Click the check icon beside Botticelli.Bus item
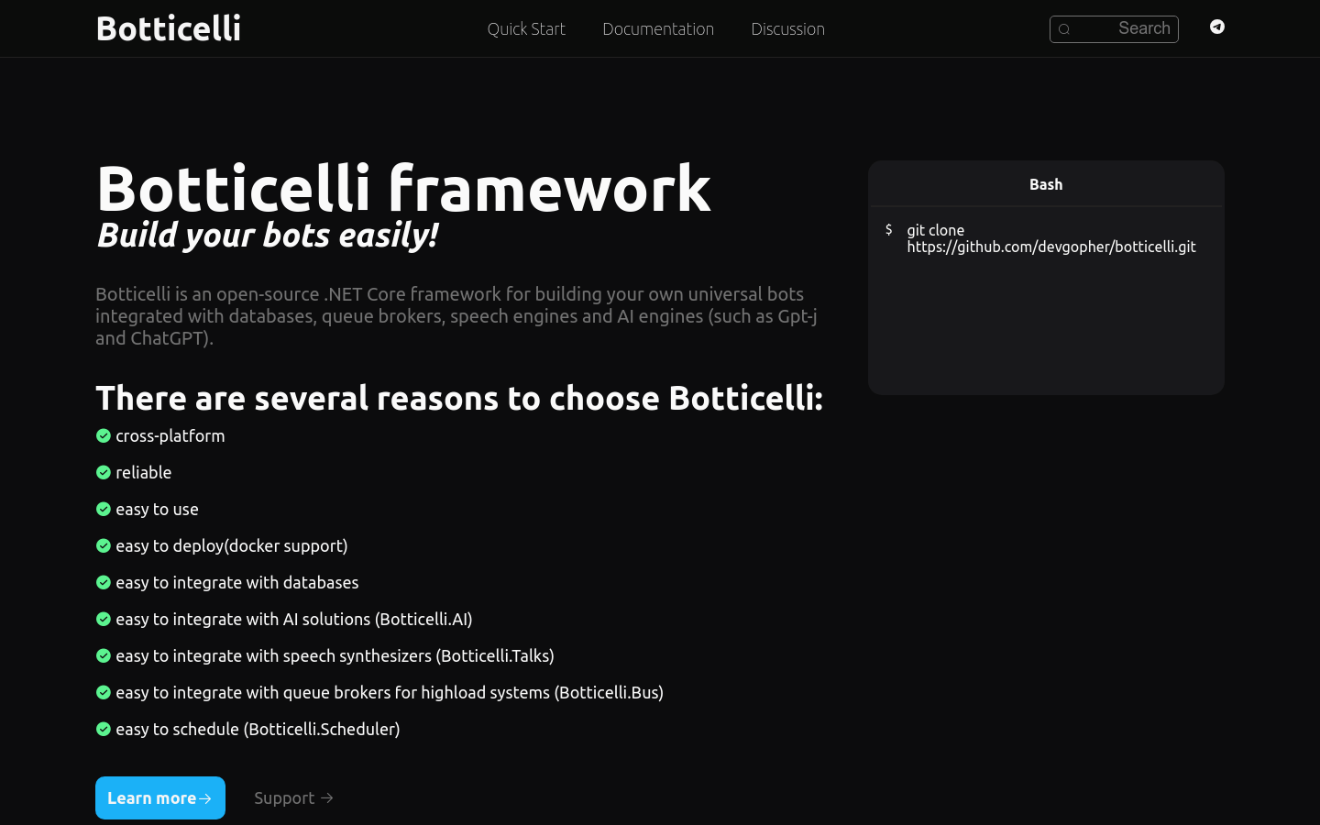The width and height of the screenshot is (1320, 825). point(104,692)
